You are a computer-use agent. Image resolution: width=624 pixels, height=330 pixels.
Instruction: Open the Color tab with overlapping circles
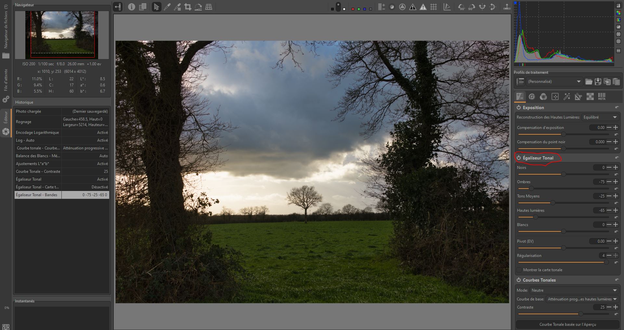point(543,96)
